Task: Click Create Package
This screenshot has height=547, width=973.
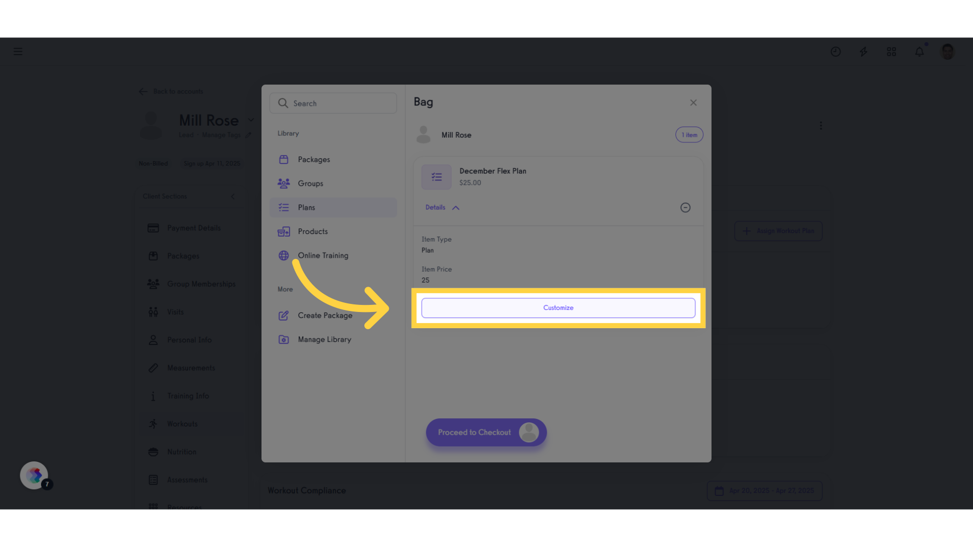Action: [333, 316]
